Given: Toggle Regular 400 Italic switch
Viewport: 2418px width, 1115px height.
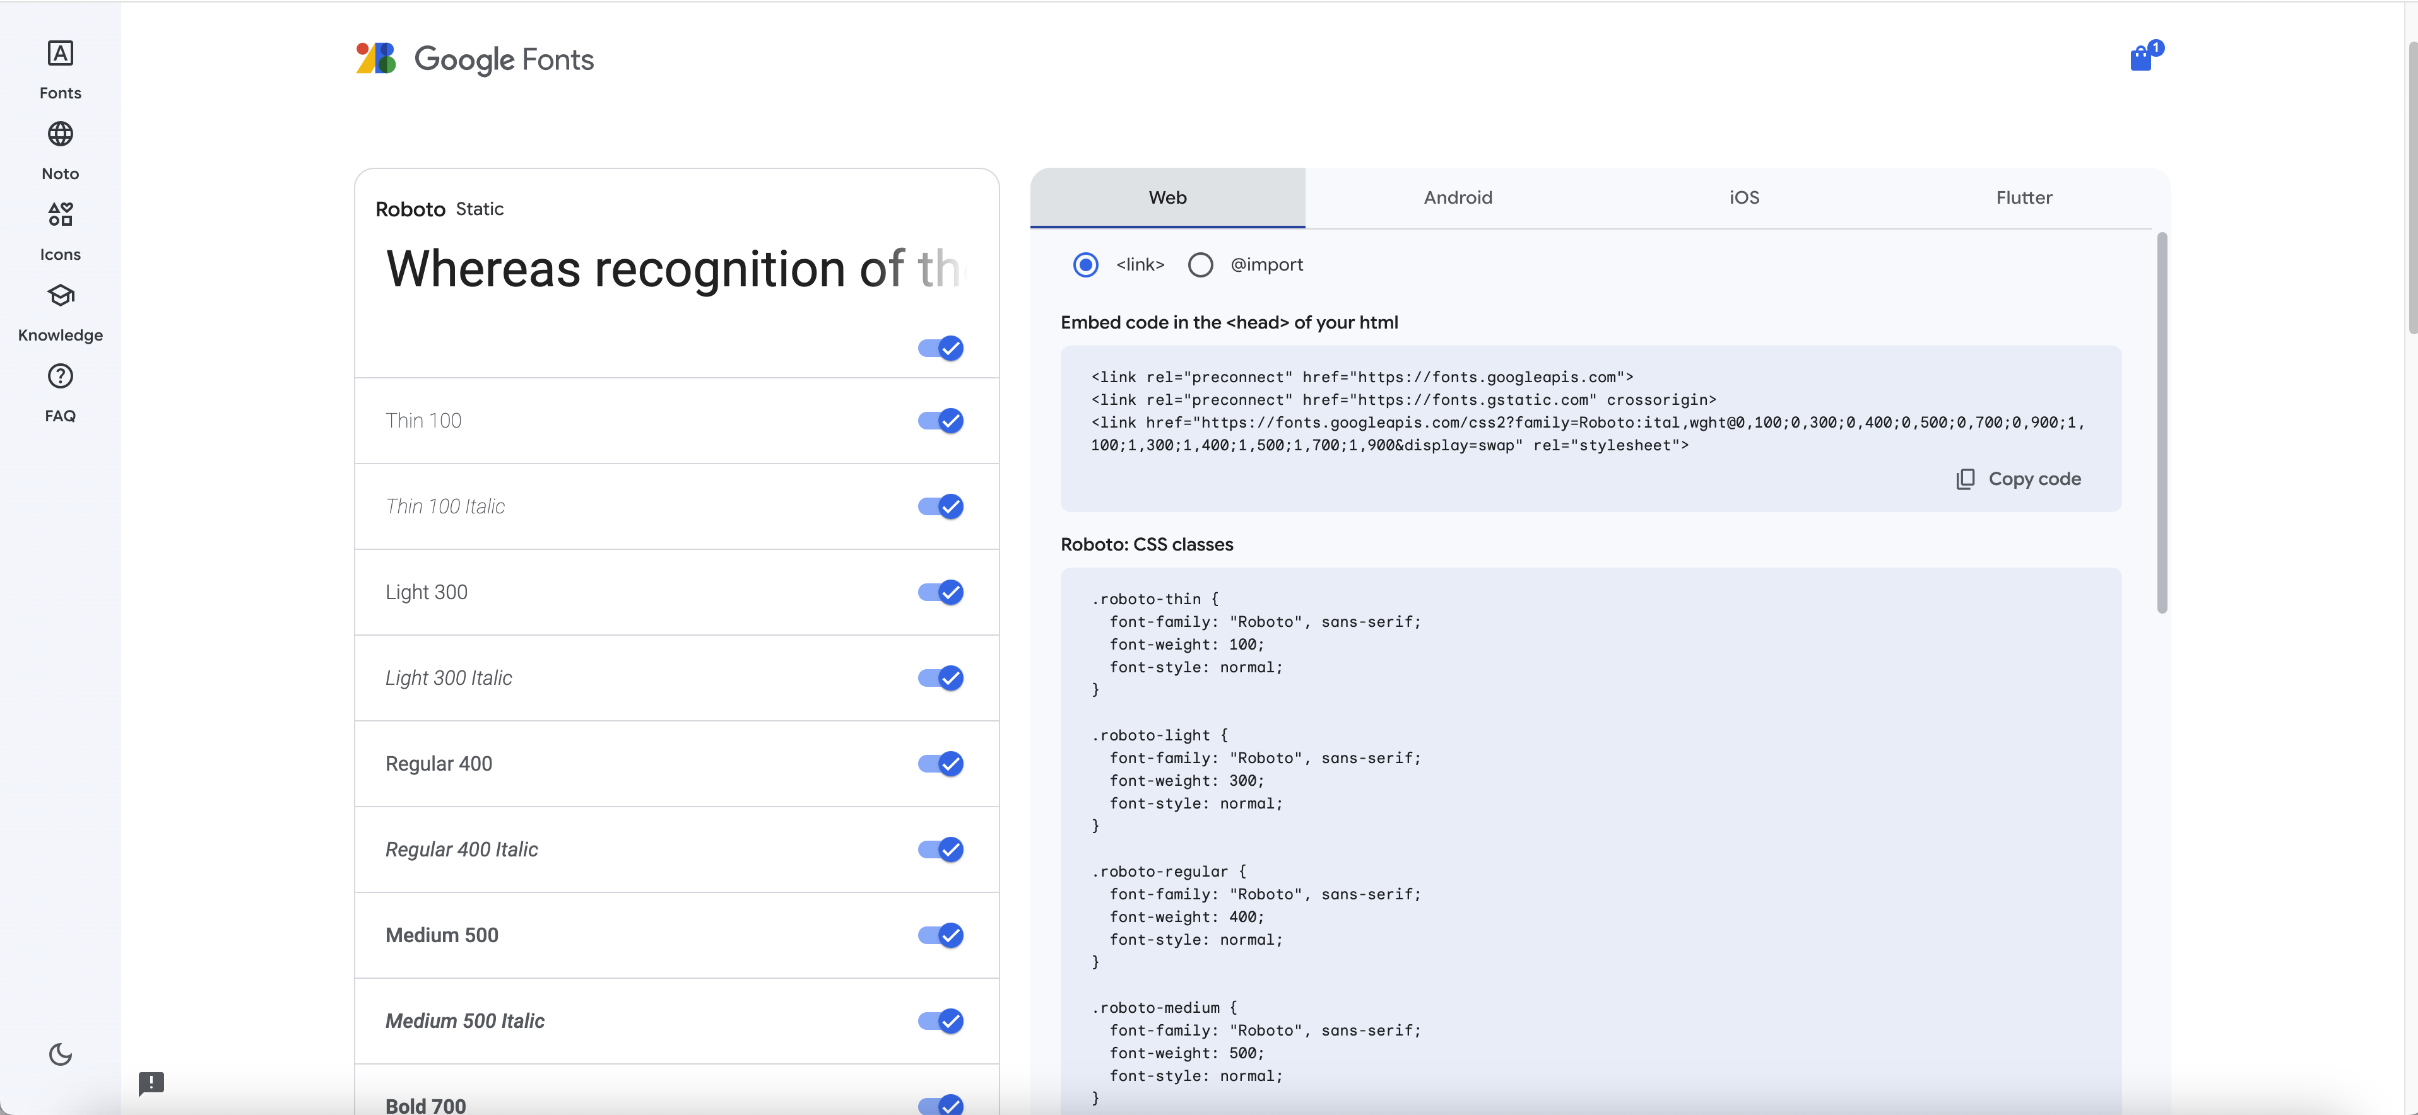Looking at the screenshot, I should tap(941, 849).
